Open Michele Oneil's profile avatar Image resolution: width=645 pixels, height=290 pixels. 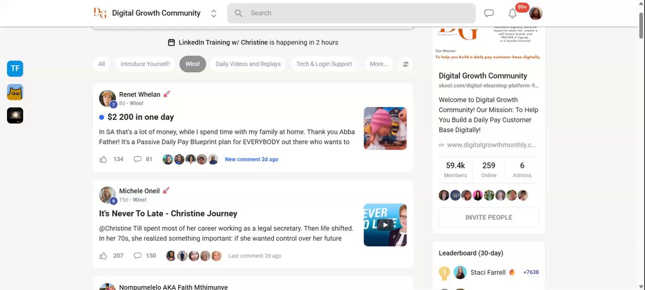point(107,195)
